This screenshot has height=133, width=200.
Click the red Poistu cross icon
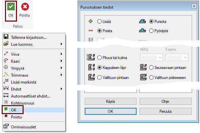pos(24,6)
